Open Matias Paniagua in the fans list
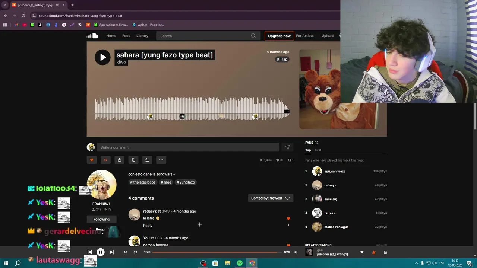477x268 pixels. coord(337,227)
